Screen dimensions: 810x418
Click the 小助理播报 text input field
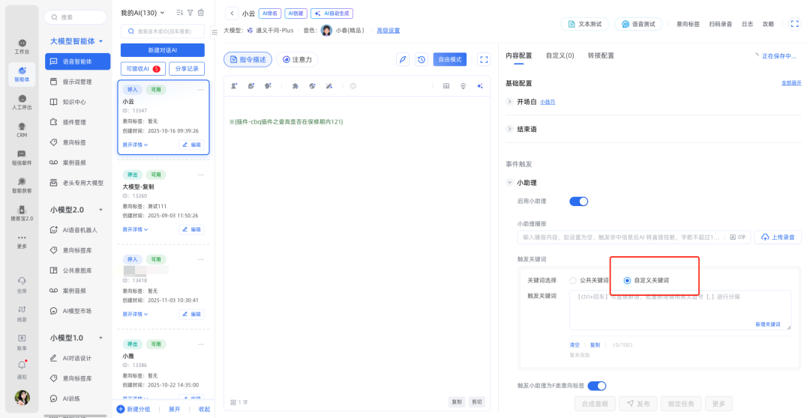tap(622, 237)
